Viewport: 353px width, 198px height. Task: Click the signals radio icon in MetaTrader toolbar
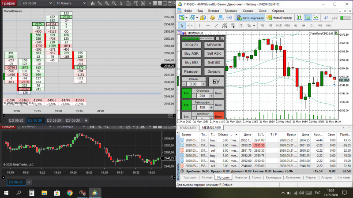pyautogui.click(x=229, y=18)
